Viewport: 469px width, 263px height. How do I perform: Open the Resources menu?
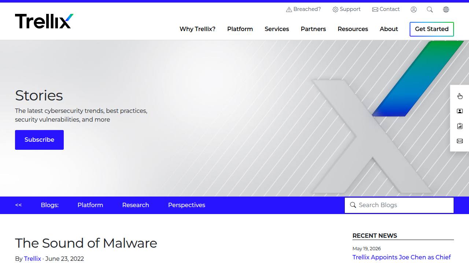coord(353,29)
